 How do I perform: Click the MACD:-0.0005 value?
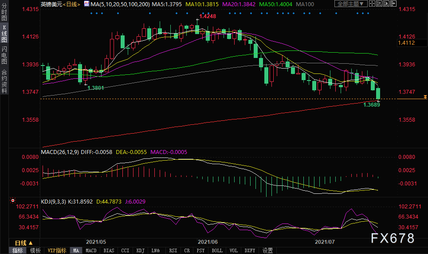click(x=169, y=152)
